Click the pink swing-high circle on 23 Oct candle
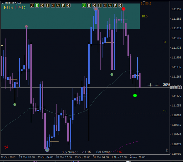The width and height of the screenshot is (183, 162). (26, 27)
